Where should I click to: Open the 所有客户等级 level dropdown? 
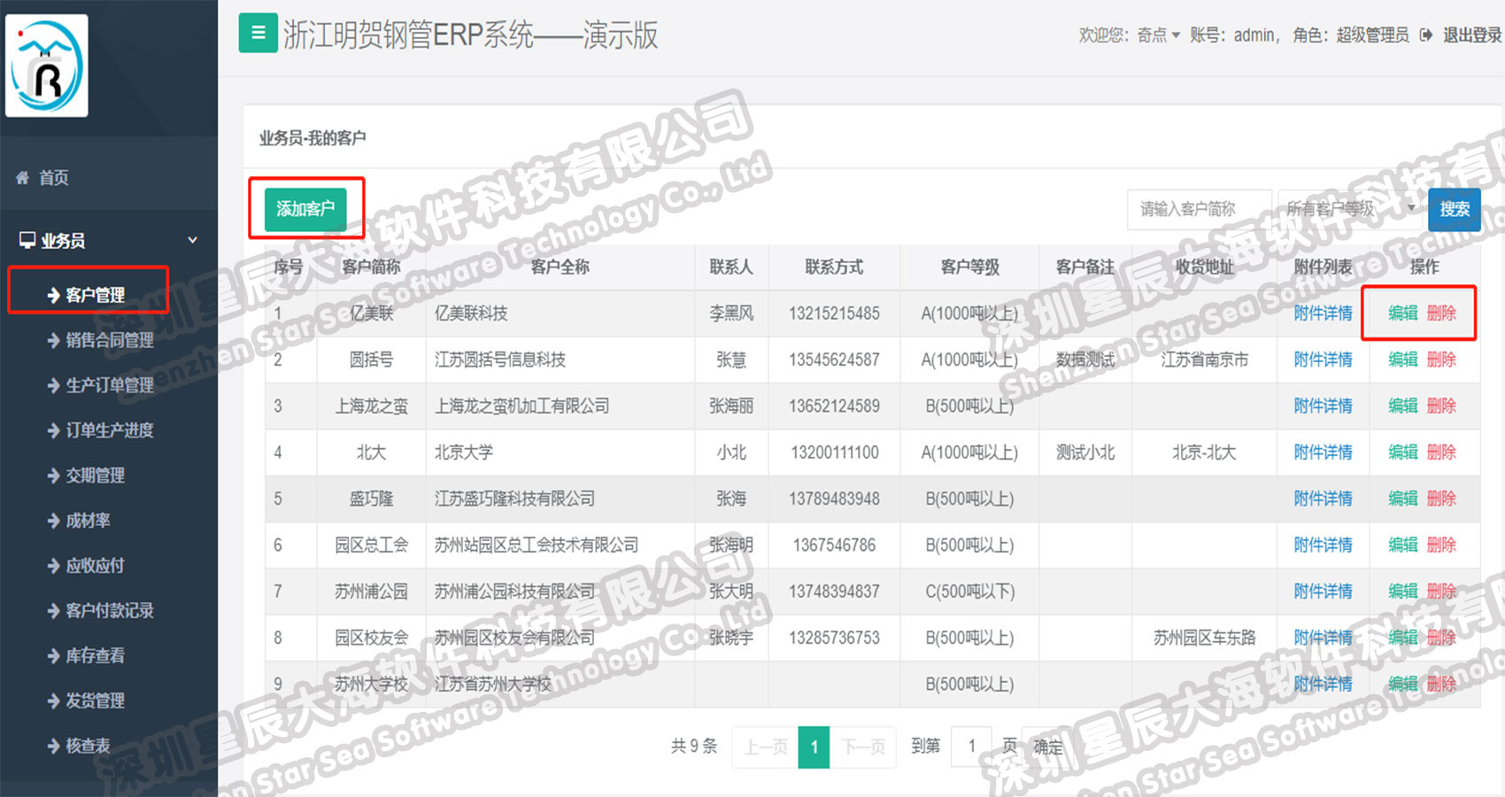click(x=1349, y=209)
